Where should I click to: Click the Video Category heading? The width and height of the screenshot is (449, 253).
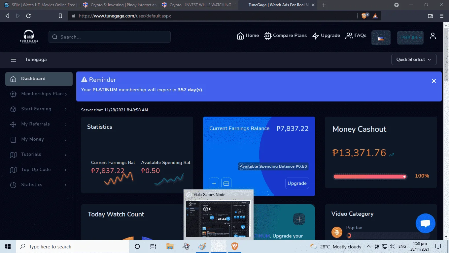point(352,214)
